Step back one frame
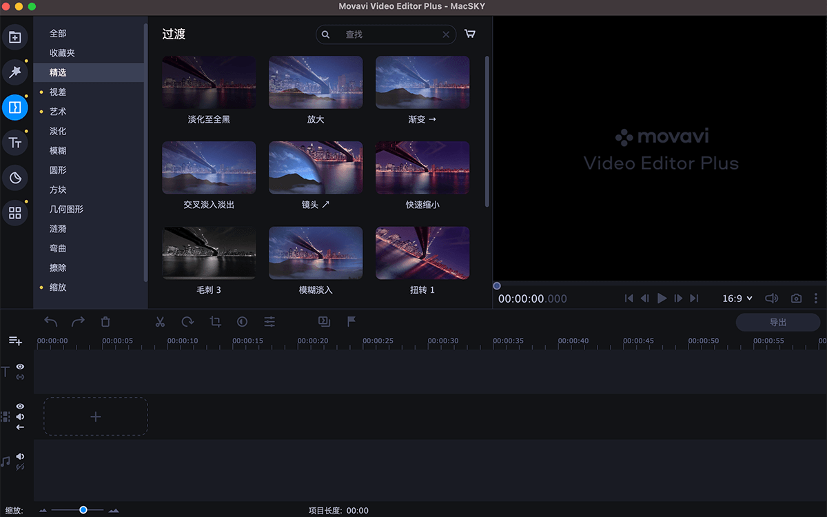Viewport: 827px width, 517px height. (x=645, y=298)
